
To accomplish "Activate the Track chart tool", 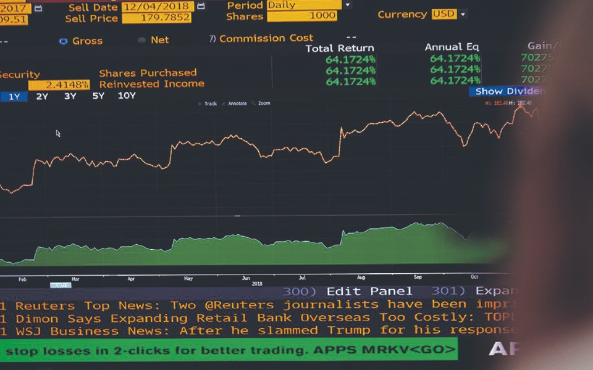I will click(208, 104).
